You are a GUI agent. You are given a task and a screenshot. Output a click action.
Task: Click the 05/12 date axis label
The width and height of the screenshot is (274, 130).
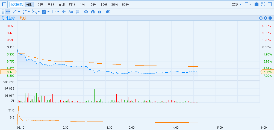(21, 128)
